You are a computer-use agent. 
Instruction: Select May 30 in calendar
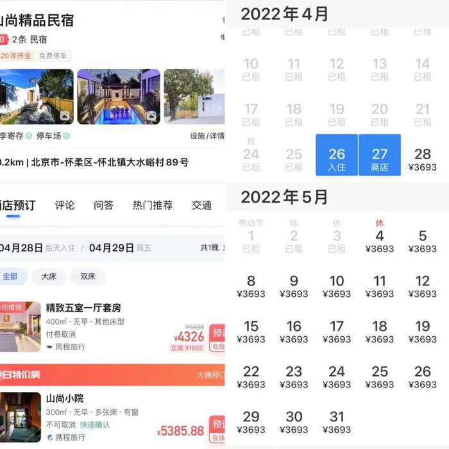click(x=294, y=422)
